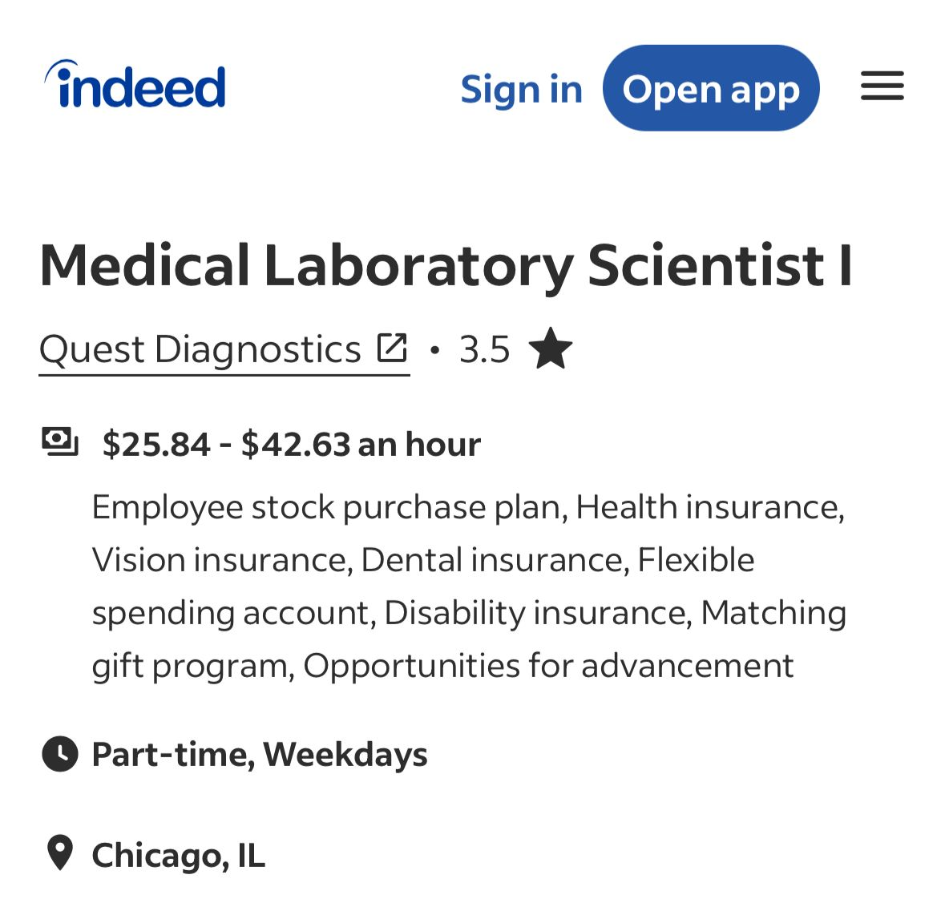This screenshot has width=945, height=911.
Task: Click the star rating icon
Action: (551, 349)
